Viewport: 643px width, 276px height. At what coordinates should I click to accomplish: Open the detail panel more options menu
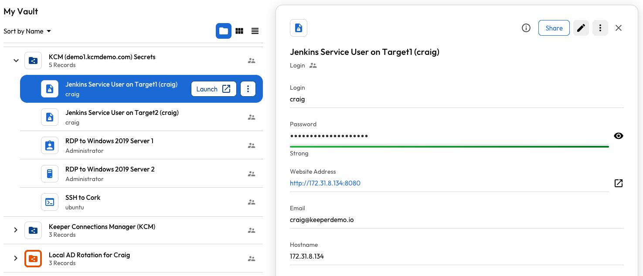click(x=600, y=28)
